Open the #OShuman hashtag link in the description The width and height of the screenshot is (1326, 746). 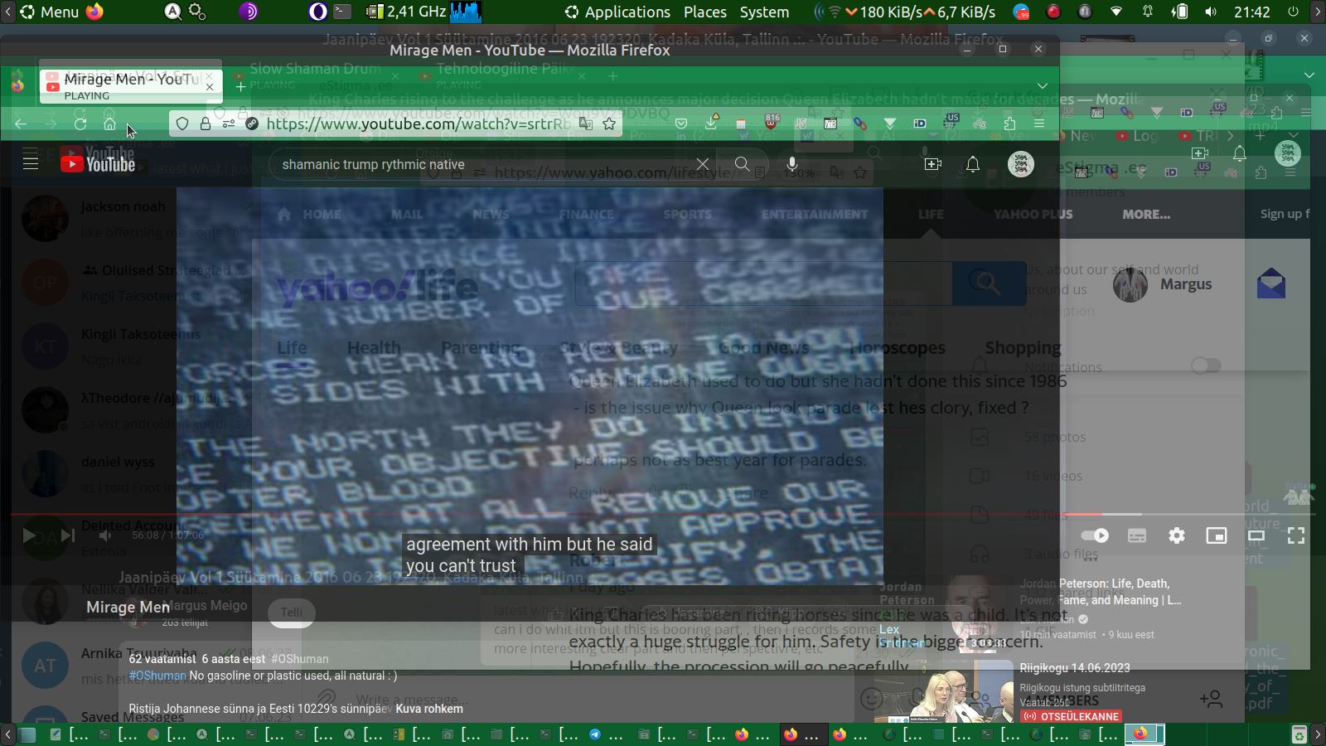(157, 676)
